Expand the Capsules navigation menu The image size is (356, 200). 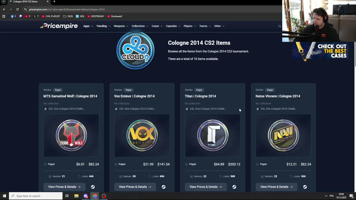click(173, 26)
